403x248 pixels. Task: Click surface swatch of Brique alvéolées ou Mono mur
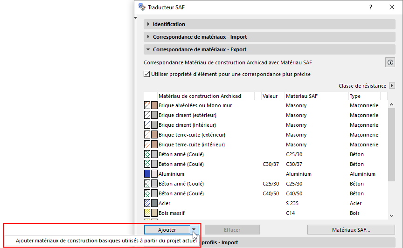pos(154,105)
